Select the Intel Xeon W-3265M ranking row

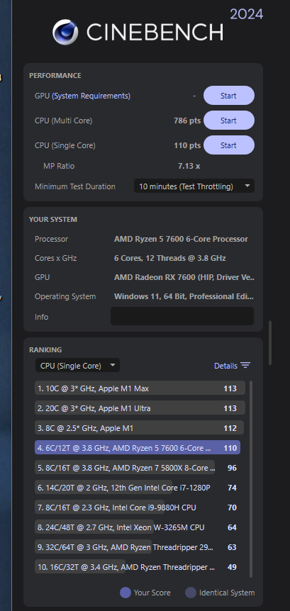[x=136, y=527]
